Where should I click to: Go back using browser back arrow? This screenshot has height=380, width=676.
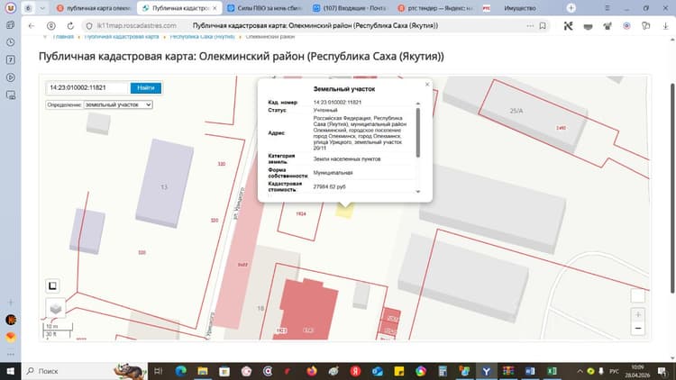point(32,26)
